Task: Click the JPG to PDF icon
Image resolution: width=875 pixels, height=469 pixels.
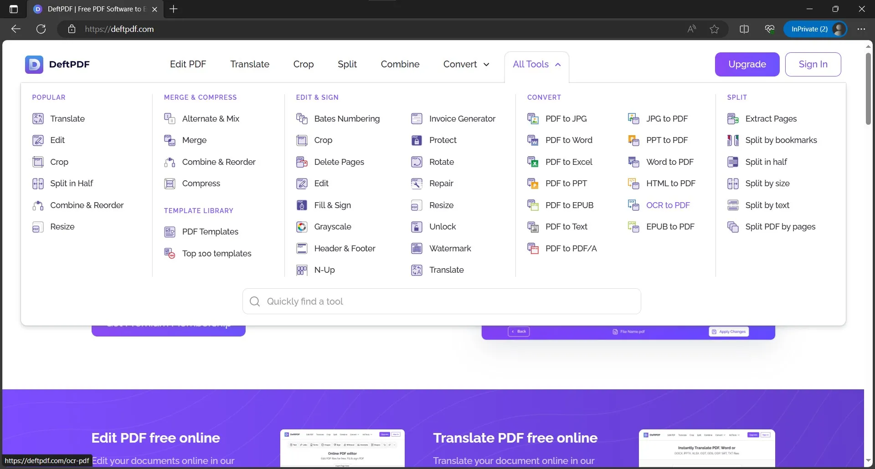Action: coord(633,119)
